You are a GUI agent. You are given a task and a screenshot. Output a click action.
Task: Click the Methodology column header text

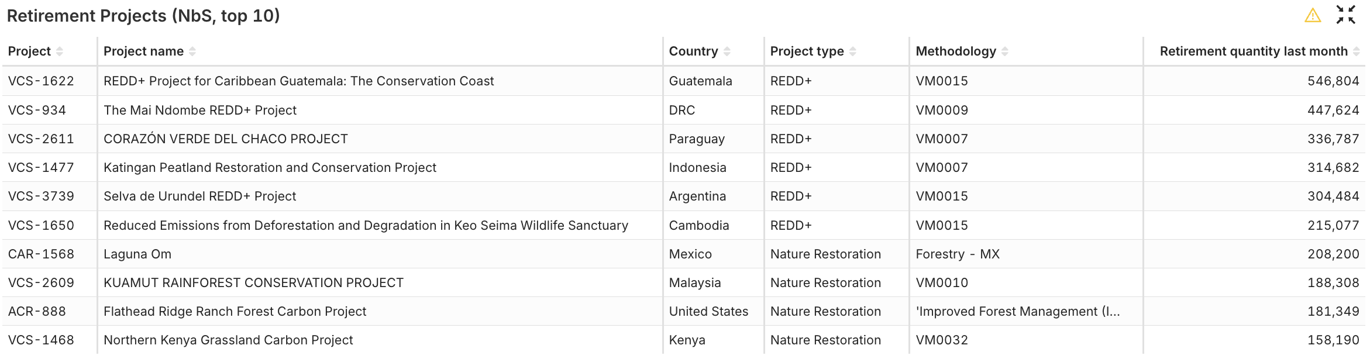point(955,51)
